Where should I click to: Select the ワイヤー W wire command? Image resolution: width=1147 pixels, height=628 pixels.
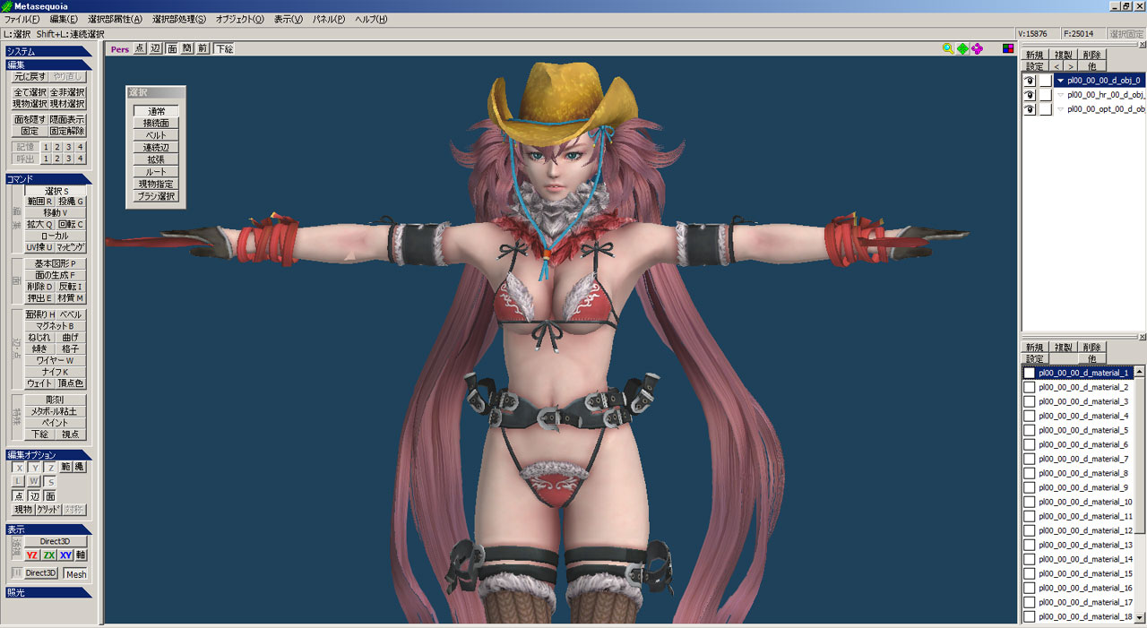coord(56,360)
